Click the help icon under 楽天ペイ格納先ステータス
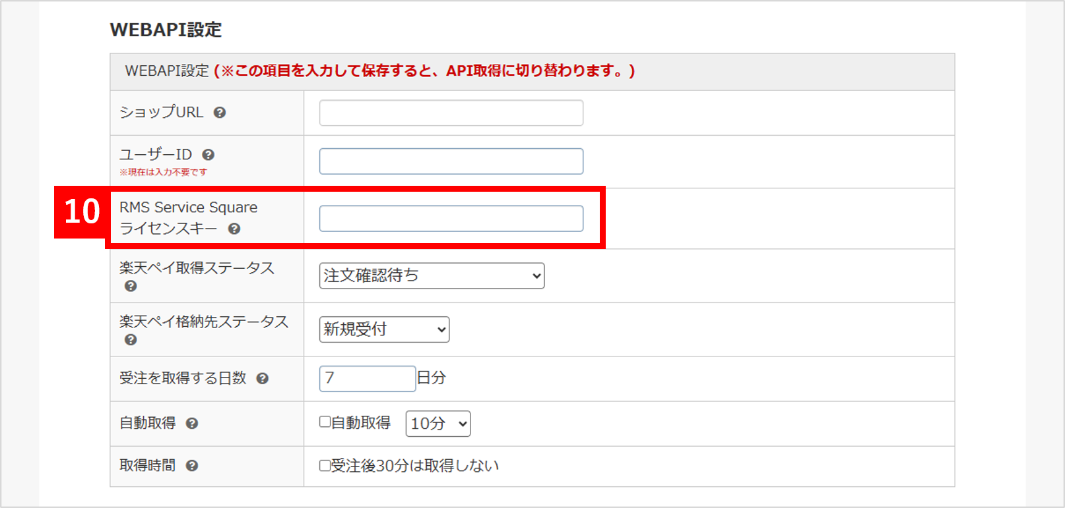This screenshot has height=508, width=1065. 131,340
